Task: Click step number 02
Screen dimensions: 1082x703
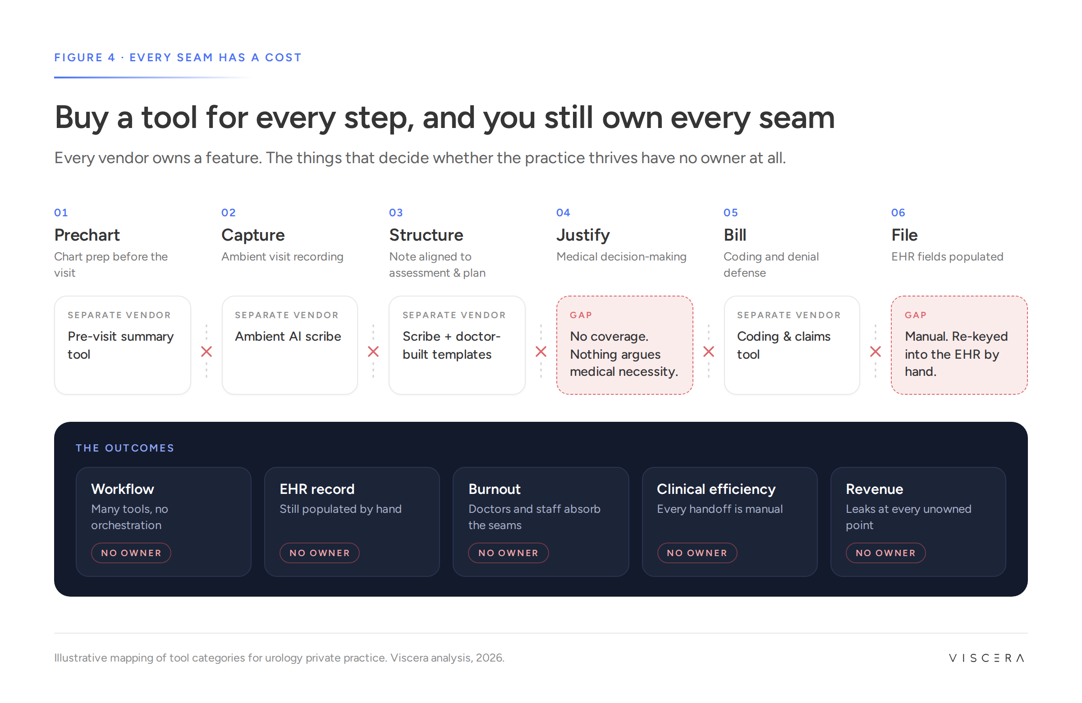Action: (228, 212)
